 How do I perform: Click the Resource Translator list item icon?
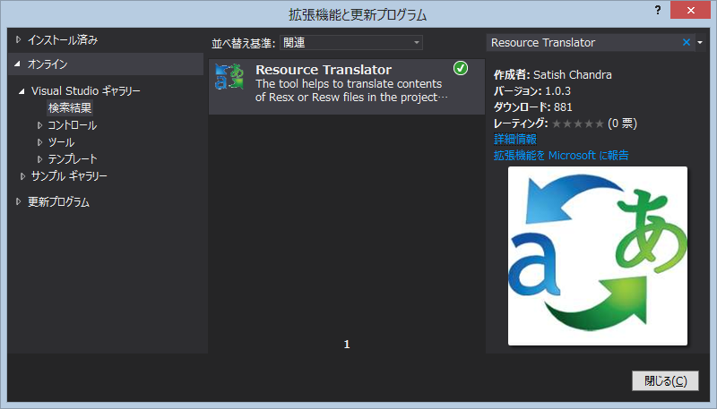[x=229, y=77]
